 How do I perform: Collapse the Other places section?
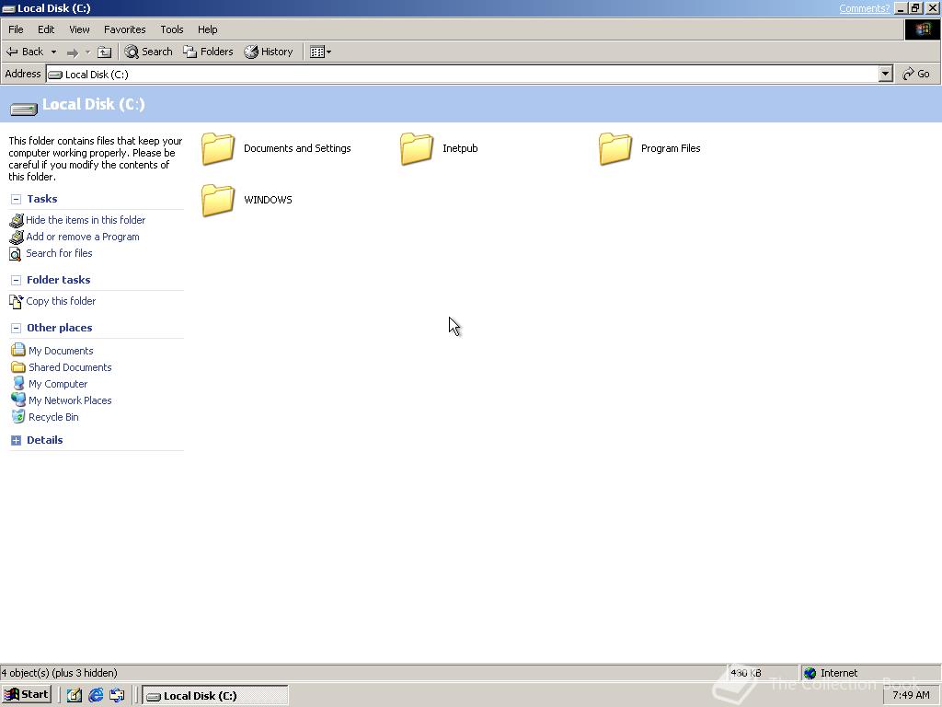pyautogui.click(x=17, y=329)
